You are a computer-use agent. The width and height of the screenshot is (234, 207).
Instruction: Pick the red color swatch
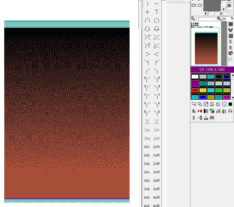click(195, 90)
